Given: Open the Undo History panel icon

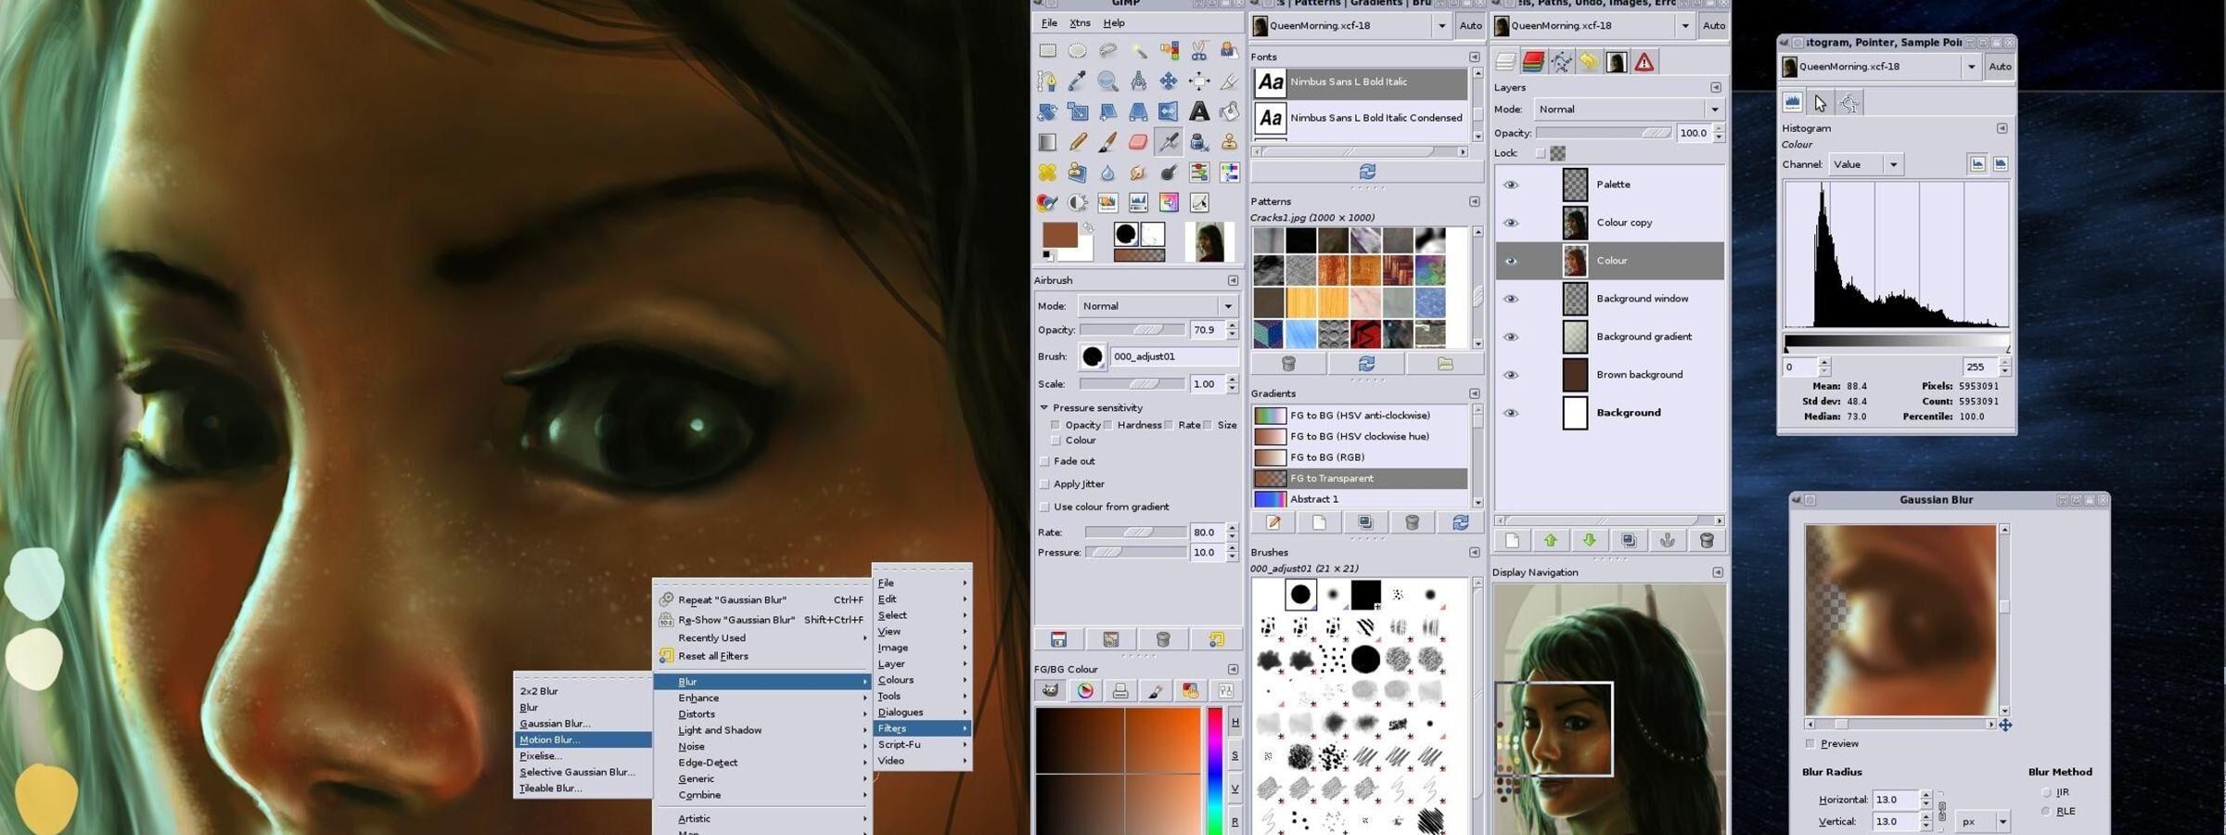Looking at the screenshot, I should point(1589,61).
